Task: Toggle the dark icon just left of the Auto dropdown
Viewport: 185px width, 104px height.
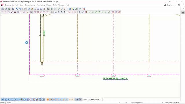Action: (x=80, y=99)
